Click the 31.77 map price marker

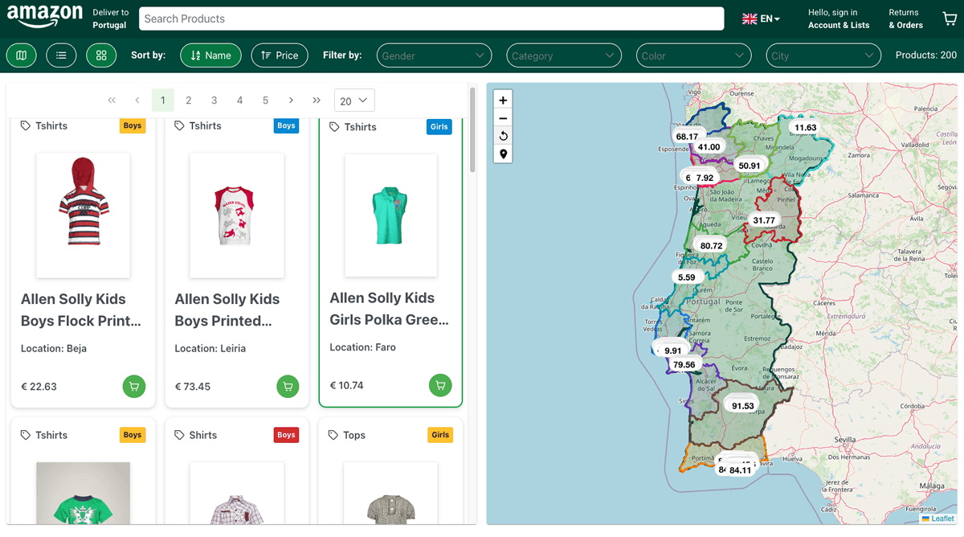click(x=764, y=220)
